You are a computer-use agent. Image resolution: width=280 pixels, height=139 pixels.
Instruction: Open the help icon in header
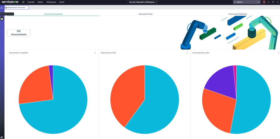pos(273,2)
